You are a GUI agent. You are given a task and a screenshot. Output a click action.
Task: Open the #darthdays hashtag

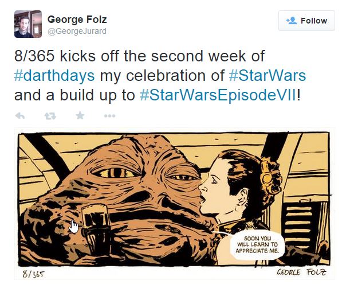click(54, 75)
